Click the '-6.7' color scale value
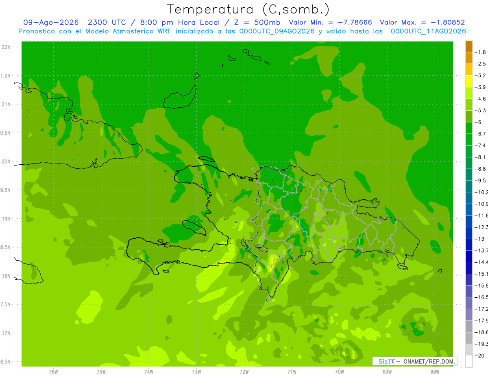Image resolution: width=488 pixels, height=377 pixels. (480, 134)
